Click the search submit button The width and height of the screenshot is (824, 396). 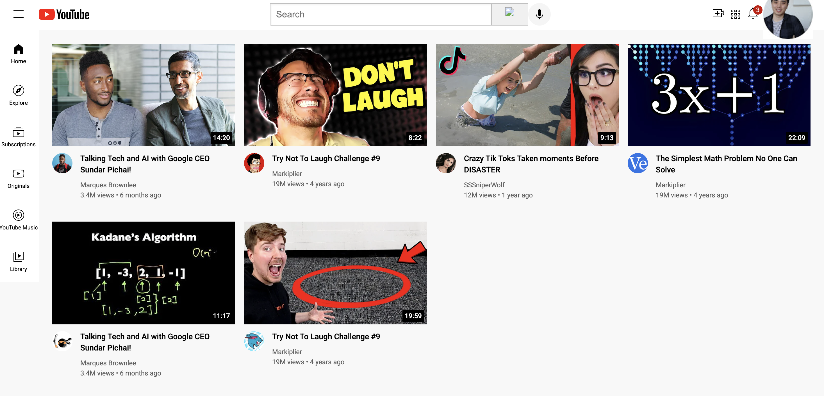pos(509,14)
